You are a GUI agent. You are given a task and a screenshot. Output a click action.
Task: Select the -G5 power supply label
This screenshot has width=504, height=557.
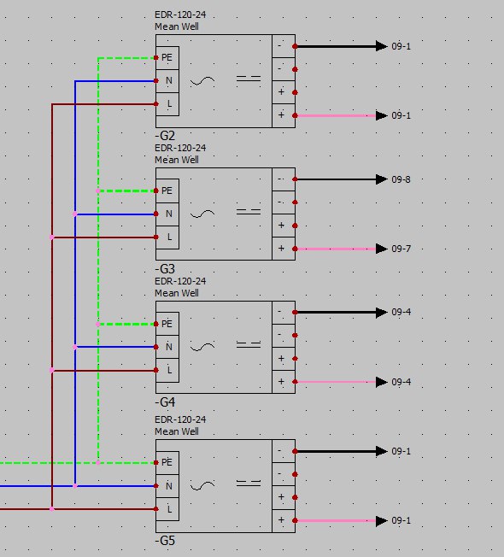(x=165, y=541)
